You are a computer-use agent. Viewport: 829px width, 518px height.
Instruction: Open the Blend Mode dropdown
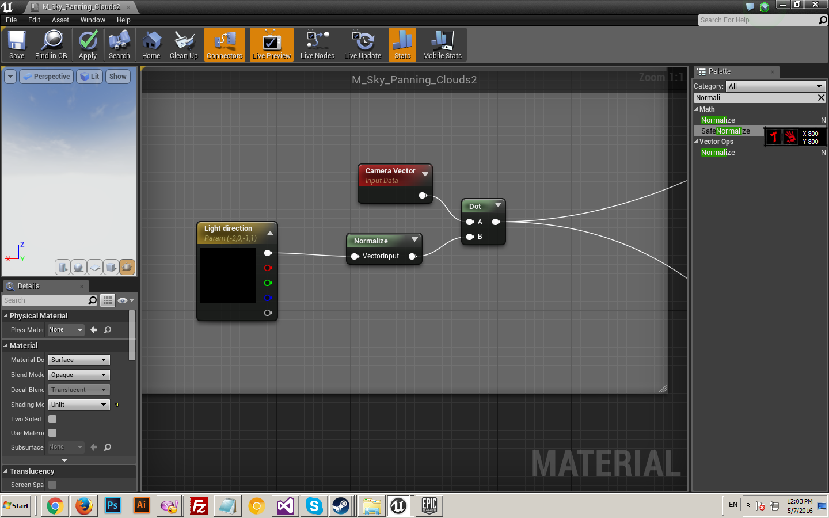(79, 375)
